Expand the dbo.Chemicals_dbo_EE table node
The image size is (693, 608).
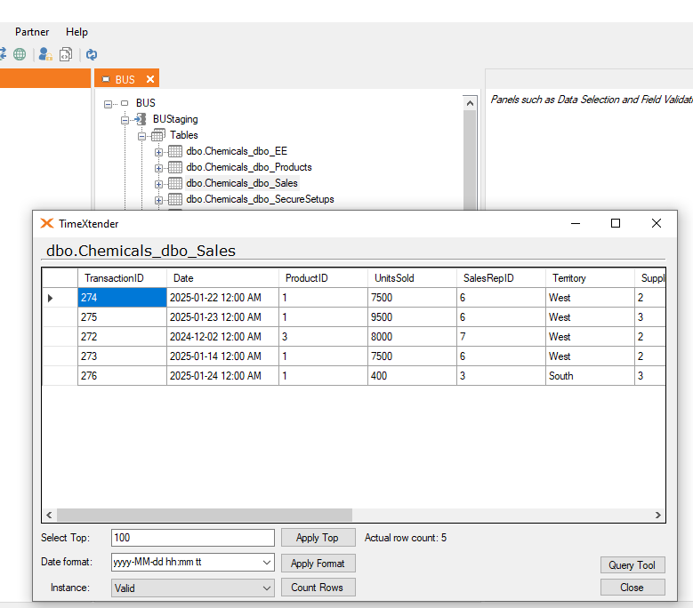158,152
